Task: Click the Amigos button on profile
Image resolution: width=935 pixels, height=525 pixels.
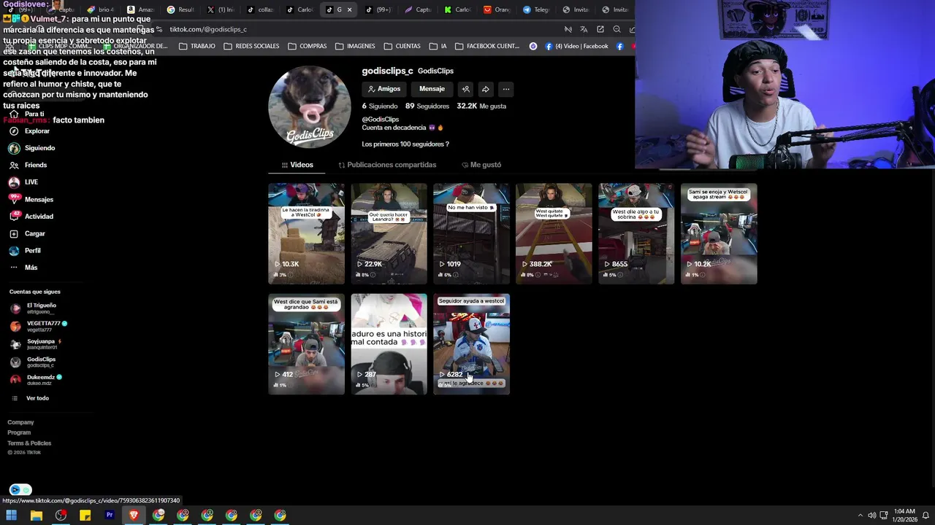Action: (x=384, y=89)
